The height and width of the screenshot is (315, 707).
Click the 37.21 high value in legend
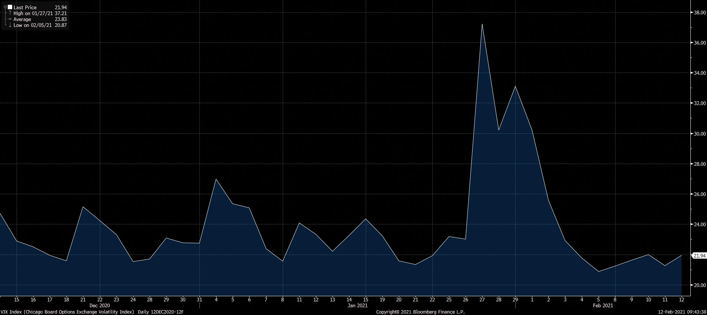(61, 13)
